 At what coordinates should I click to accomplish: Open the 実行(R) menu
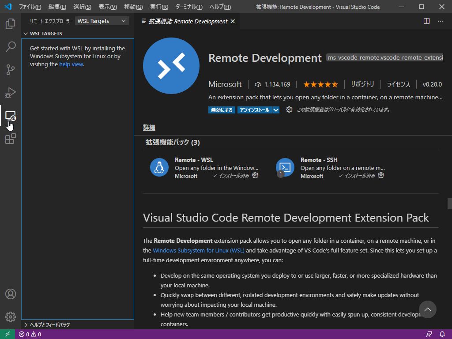click(x=159, y=7)
